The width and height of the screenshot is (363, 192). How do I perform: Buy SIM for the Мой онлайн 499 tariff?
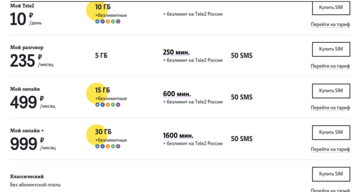331,91
